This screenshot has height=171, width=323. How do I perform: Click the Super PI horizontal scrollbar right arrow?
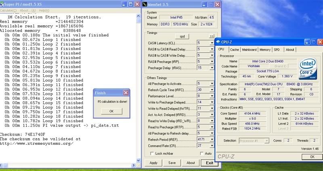[134, 165]
